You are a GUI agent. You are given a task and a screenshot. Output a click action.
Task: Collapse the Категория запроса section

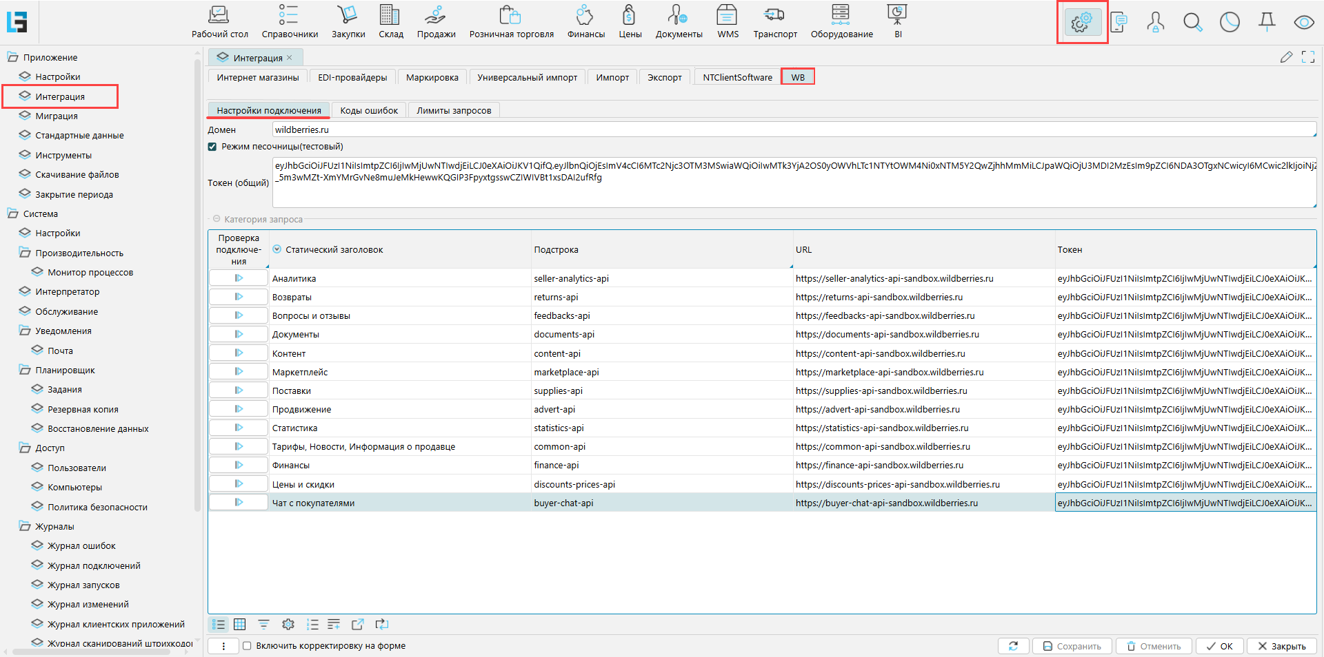217,219
